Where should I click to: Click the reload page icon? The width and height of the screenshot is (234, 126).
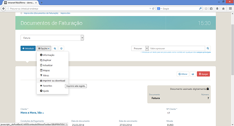point(153,9)
